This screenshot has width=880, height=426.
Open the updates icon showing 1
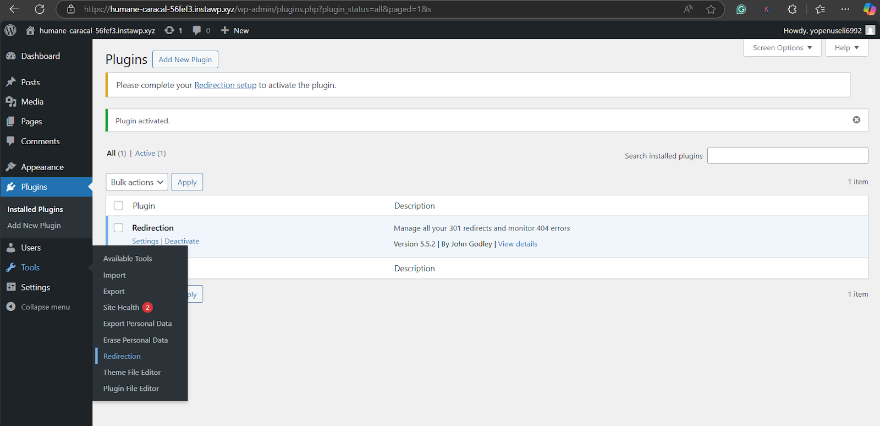coord(173,30)
